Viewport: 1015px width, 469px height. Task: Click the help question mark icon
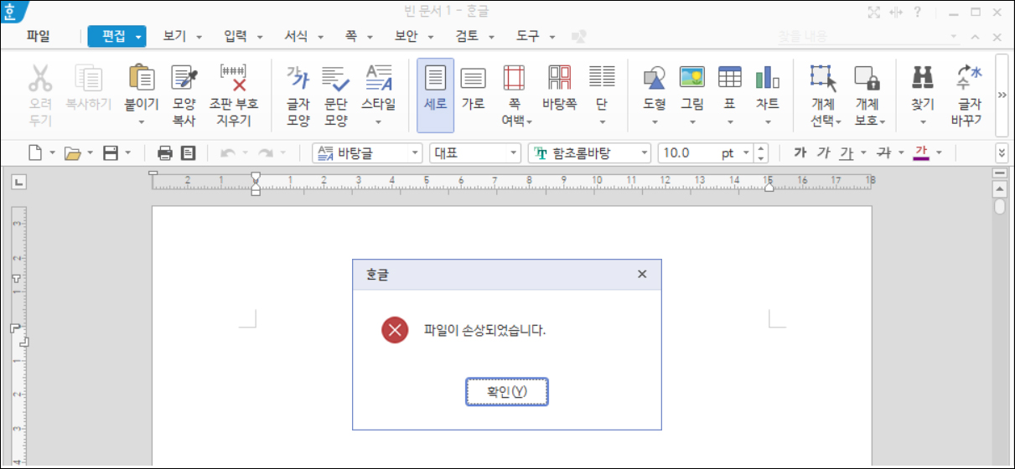(x=918, y=12)
